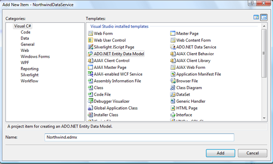The image size is (273, 164).
Task: Choose the Browser File icon
Action: point(173,81)
